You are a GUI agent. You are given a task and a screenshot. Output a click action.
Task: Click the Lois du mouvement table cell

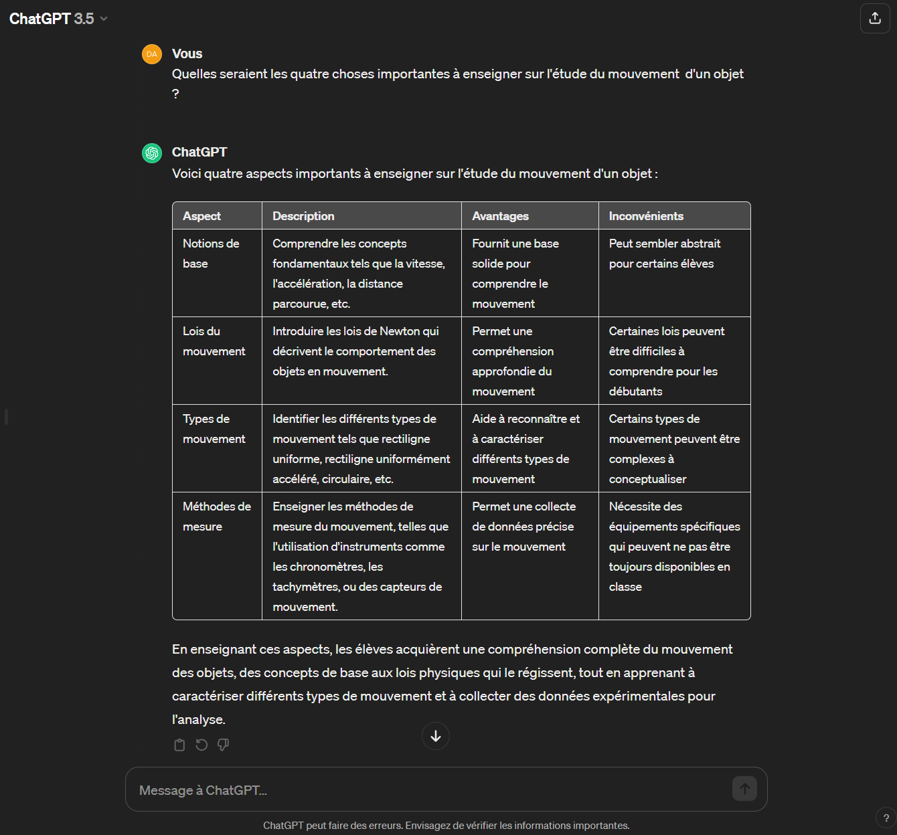point(214,341)
